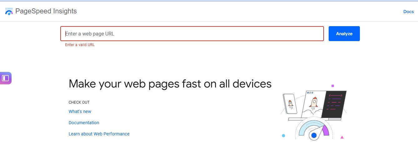Screen dimensions: 418x165
Task: Click the CHECK OUT label
Action: coord(79,102)
